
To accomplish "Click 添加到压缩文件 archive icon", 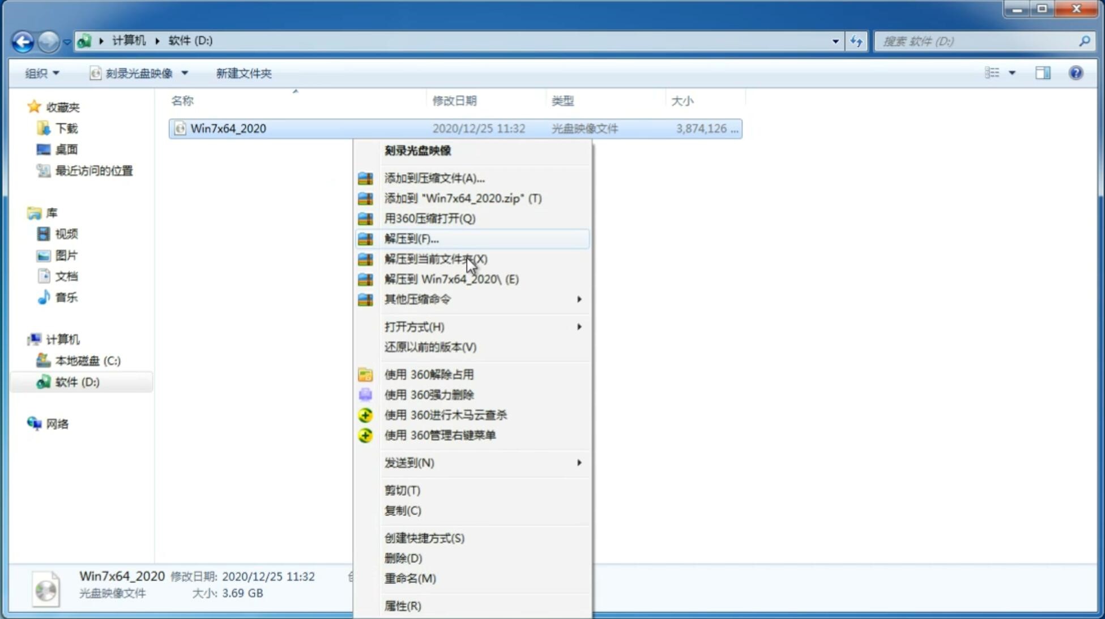I will click(x=366, y=178).
